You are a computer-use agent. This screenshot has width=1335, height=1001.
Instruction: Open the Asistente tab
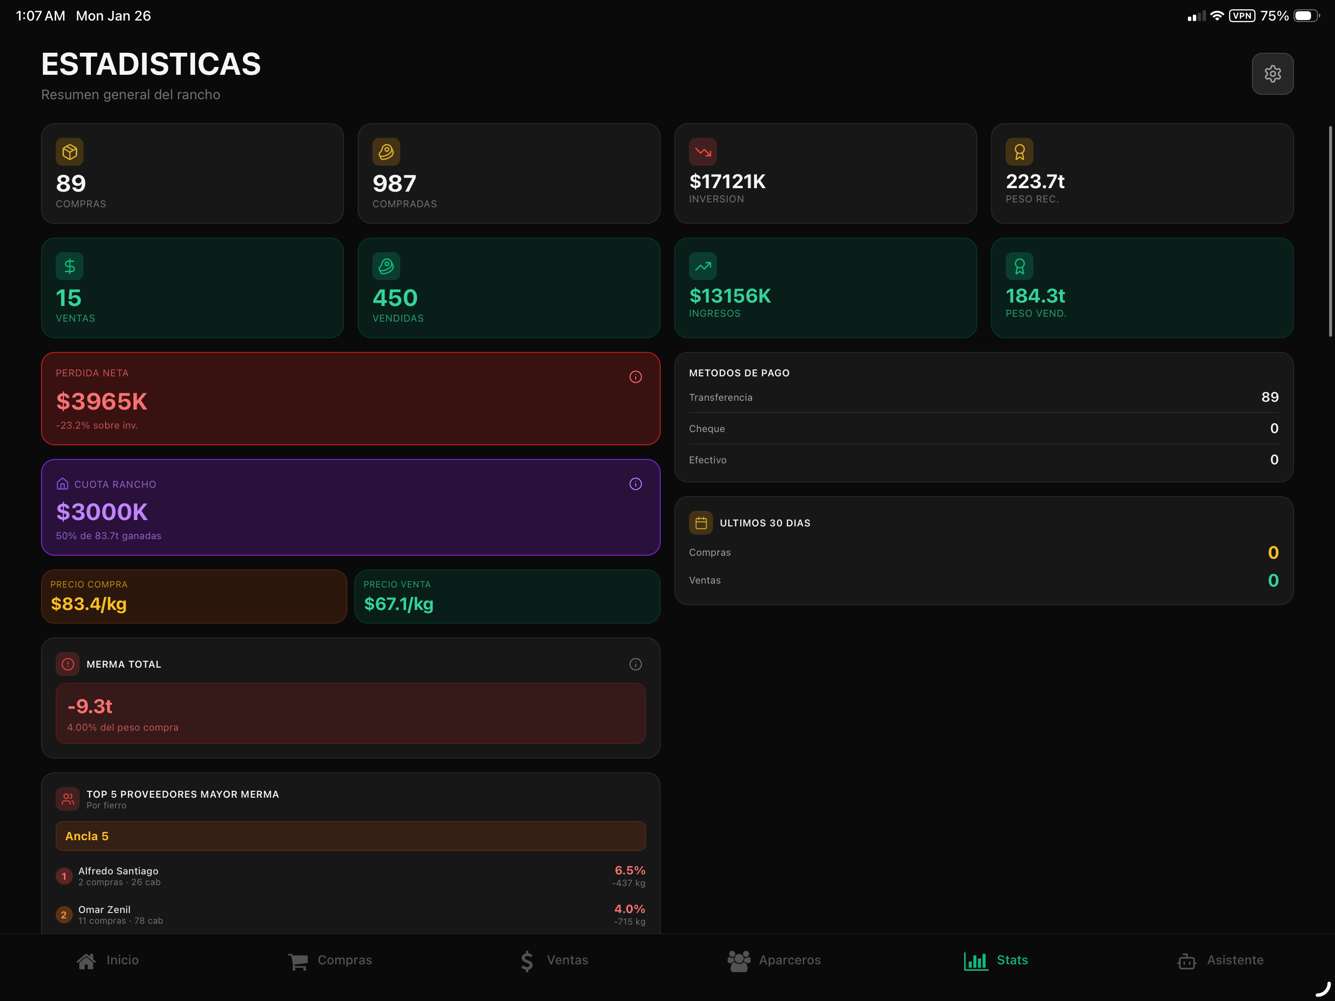(x=1220, y=960)
